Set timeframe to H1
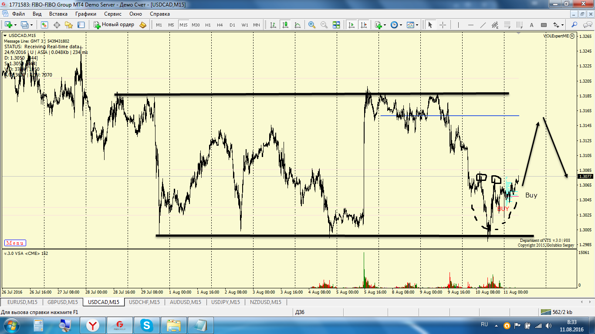The height and width of the screenshot is (334, 595). [208, 25]
